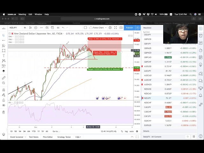Select the text annotation tool

4,56
